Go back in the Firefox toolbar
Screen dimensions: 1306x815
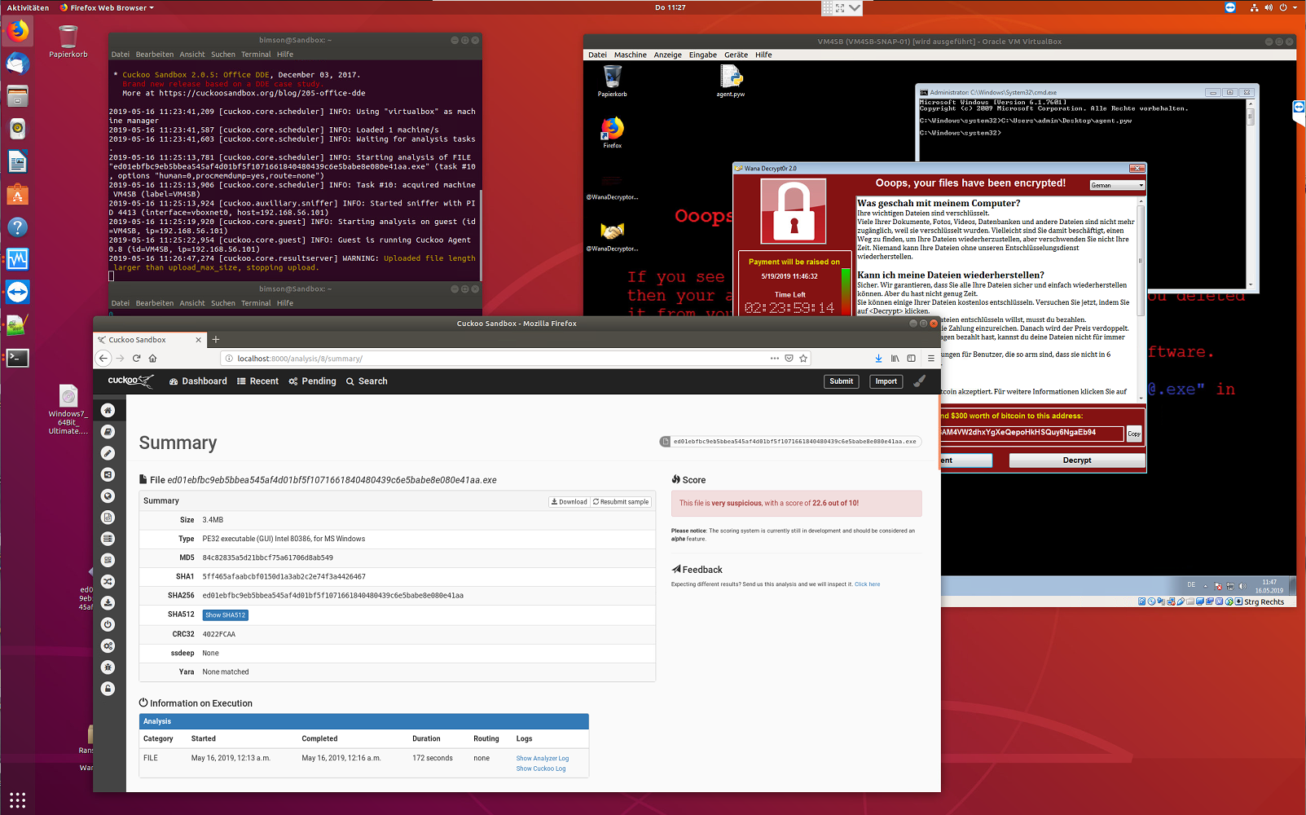coord(103,359)
